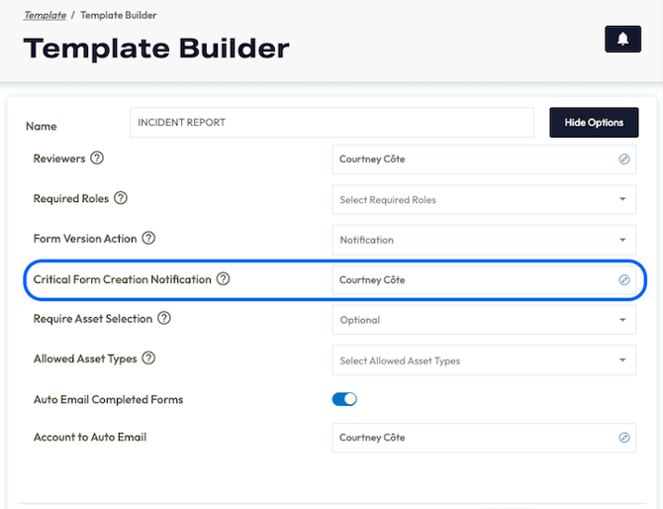The width and height of the screenshot is (663, 509).
Task: Click help icon for Require Asset Selection
Action: tap(164, 319)
